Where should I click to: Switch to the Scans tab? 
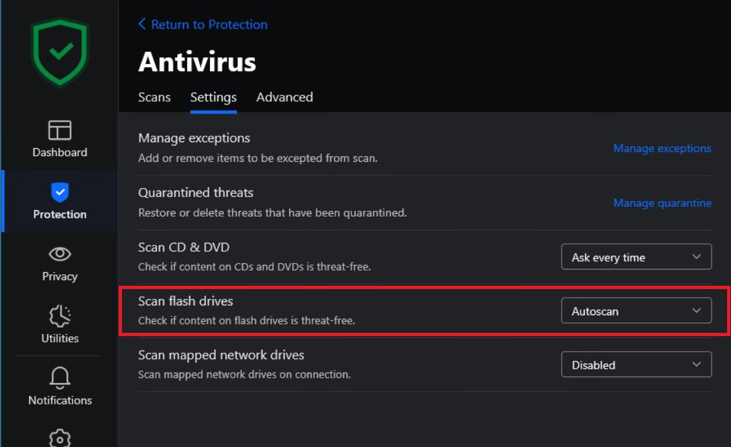155,97
